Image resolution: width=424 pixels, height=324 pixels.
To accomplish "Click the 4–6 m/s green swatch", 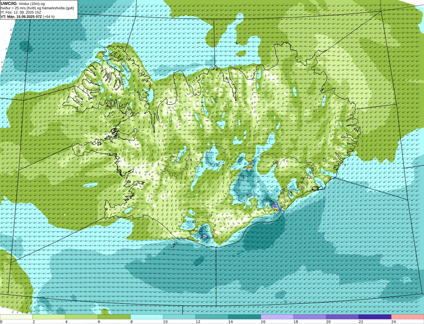I will point(82,317).
